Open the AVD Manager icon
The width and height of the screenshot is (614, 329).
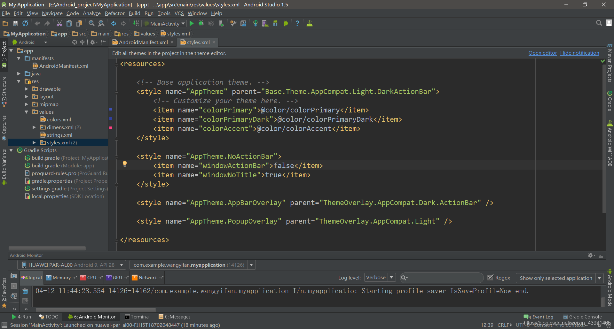[265, 23]
